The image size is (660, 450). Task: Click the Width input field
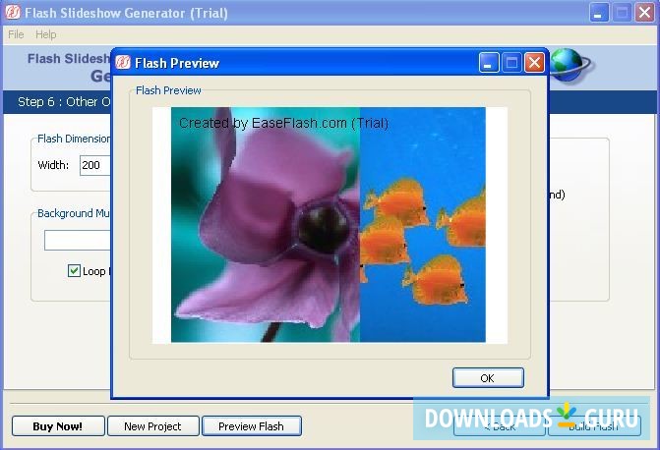[95, 165]
